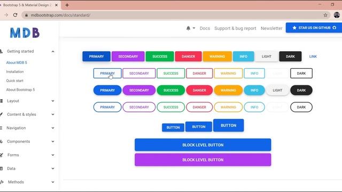Expand the Forms sidebar section
Viewport: 342px width, 192px height.
point(53,155)
